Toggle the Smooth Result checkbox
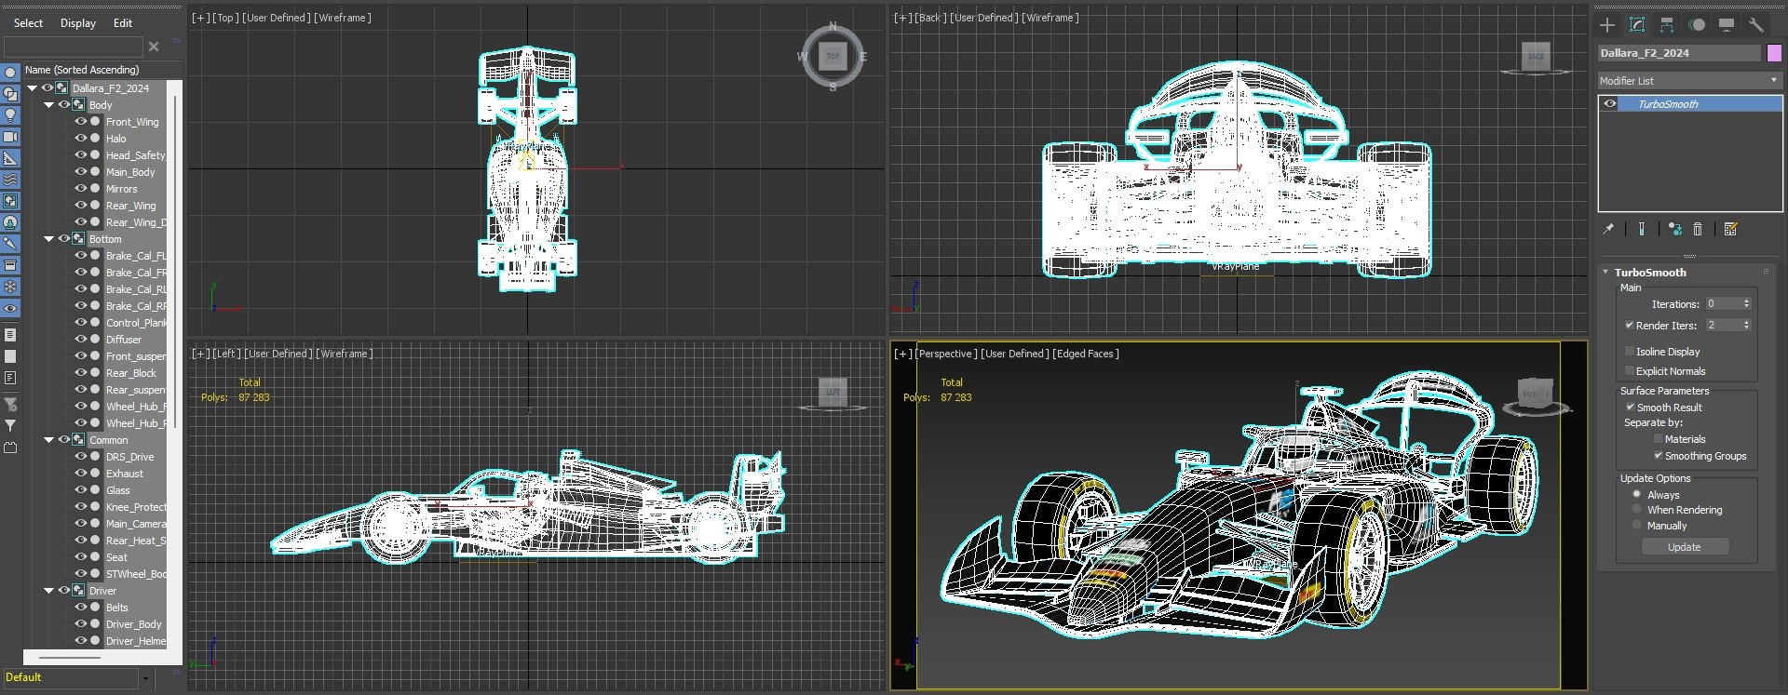The width and height of the screenshot is (1788, 695). click(x=1630, y=408)
